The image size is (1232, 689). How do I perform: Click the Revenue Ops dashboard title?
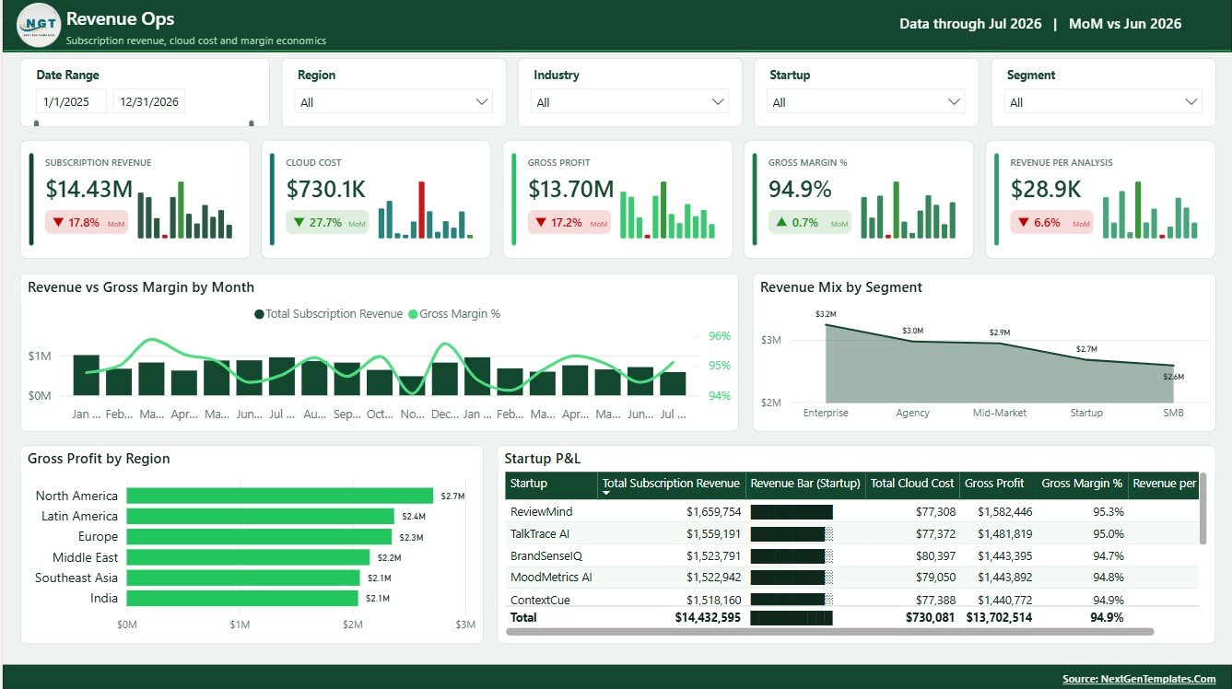[x=120, y=18]
